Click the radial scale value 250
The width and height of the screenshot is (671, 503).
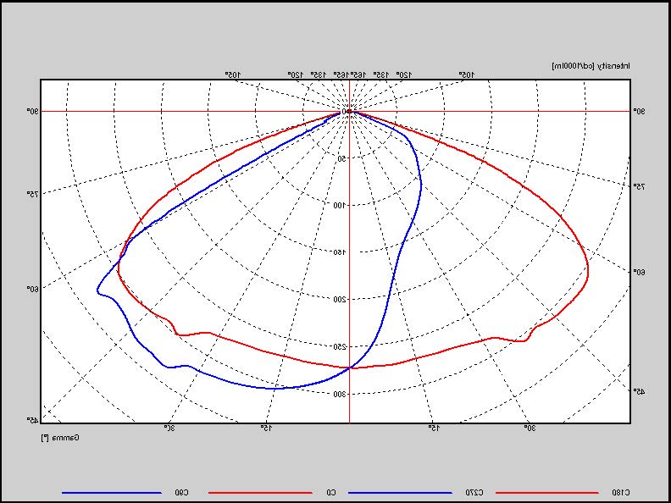click(340, 346)
